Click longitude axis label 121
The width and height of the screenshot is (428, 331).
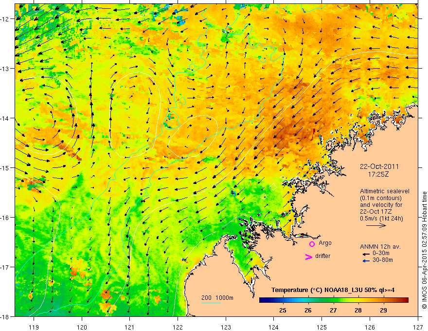130,327
